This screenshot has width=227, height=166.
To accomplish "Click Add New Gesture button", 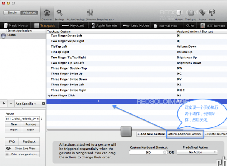I will click(151, 134).
